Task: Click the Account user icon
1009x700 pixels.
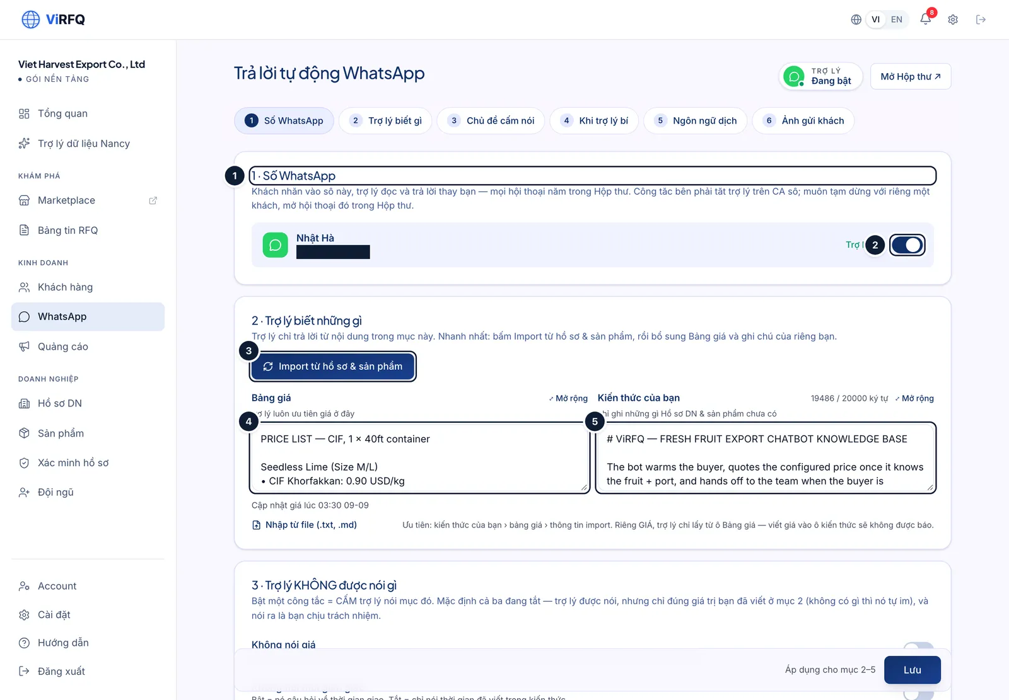Action: (x=24, y=586)
